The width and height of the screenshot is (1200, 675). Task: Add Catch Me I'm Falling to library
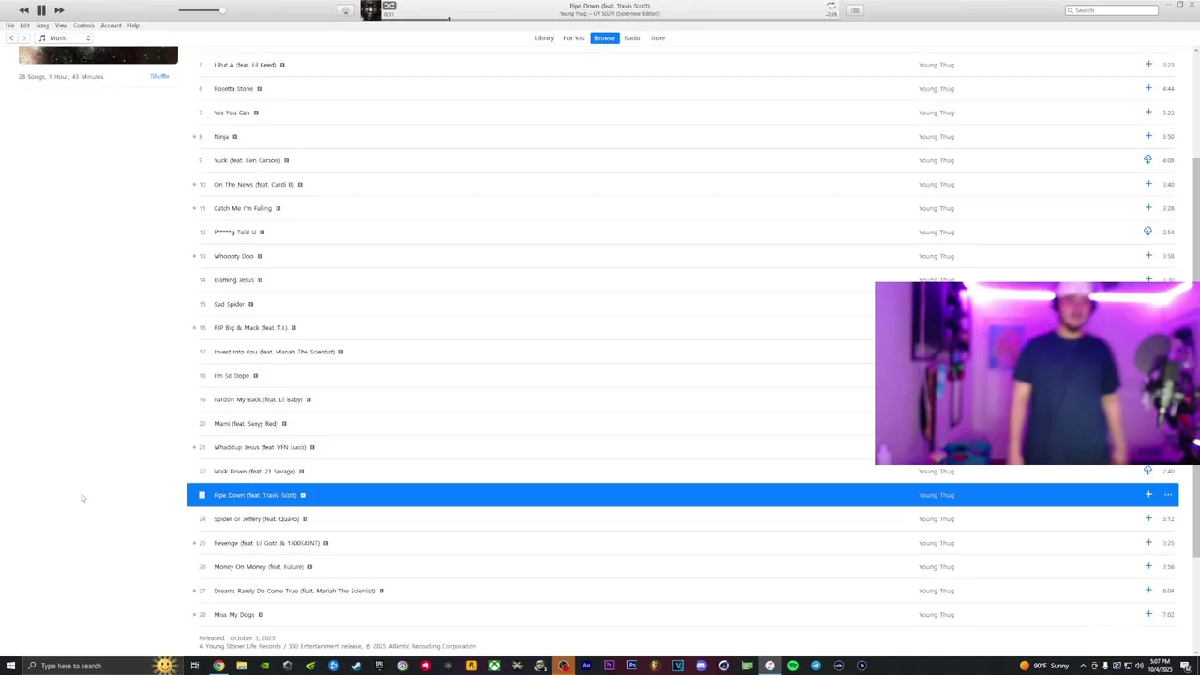pos(1148,208)
